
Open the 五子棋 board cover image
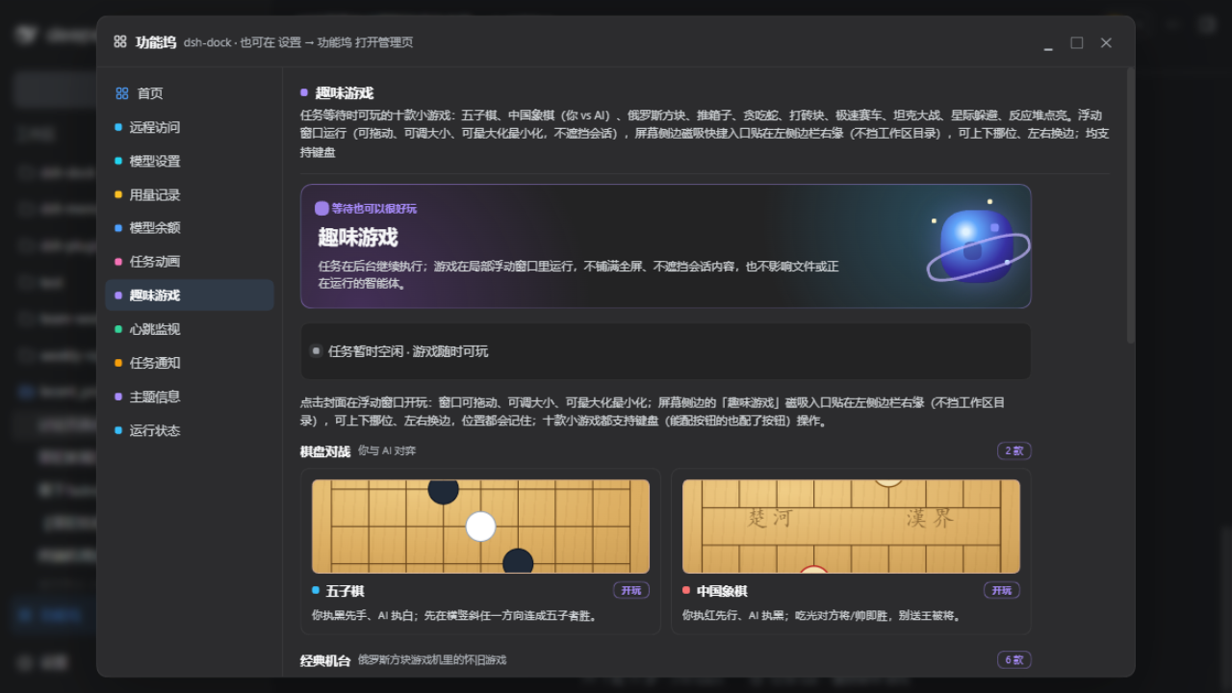coord(480,526)
